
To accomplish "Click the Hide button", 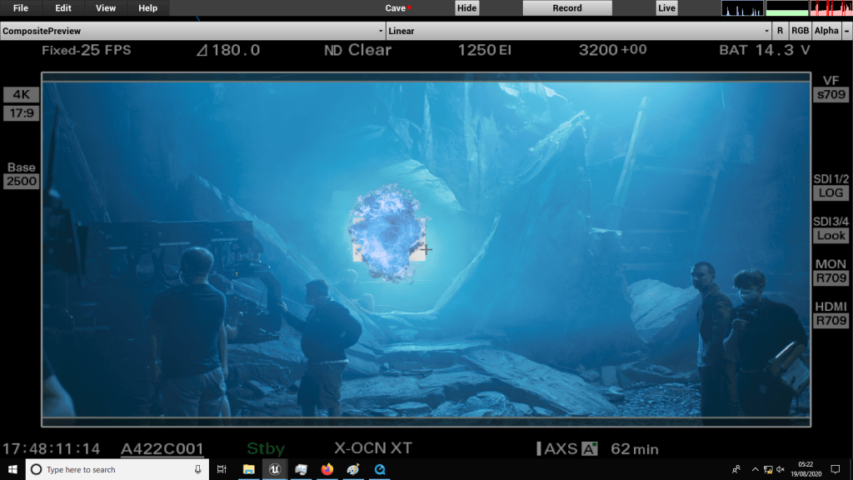I will [x=467, y=8].
